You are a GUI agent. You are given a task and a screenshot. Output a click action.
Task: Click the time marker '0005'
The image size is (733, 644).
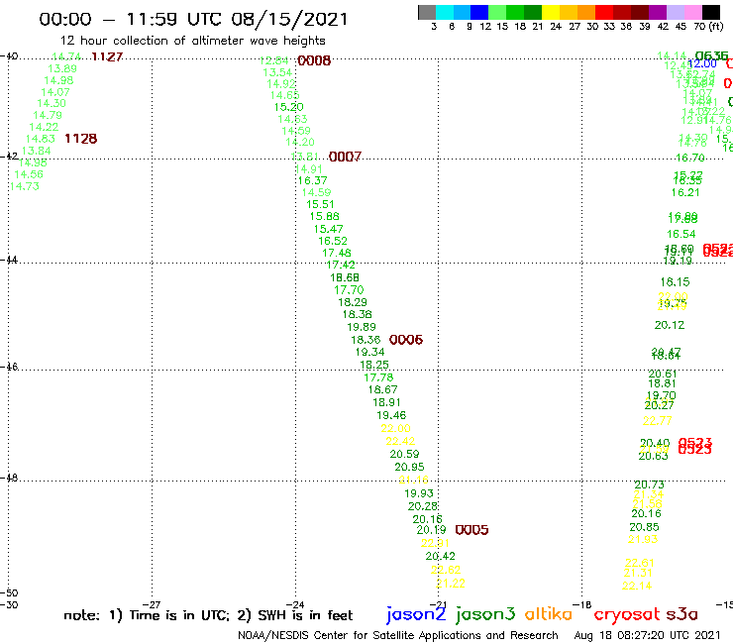tap(471, 530)
